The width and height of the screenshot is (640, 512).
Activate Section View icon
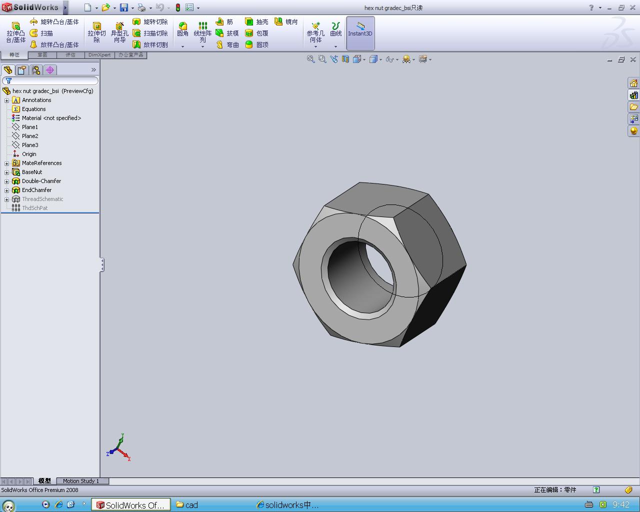click(345, 59)
